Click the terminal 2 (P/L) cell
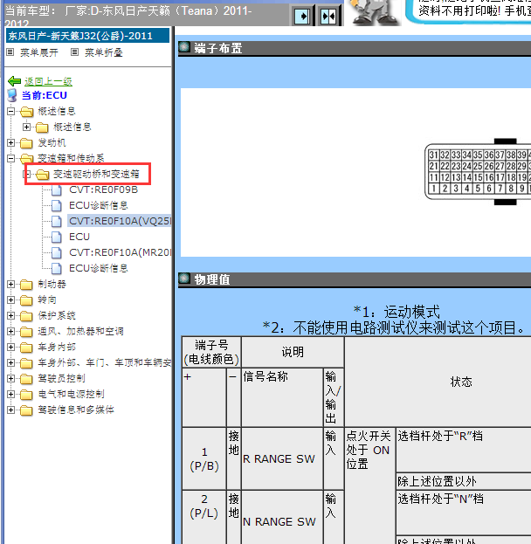 click(x=204, y=518)
